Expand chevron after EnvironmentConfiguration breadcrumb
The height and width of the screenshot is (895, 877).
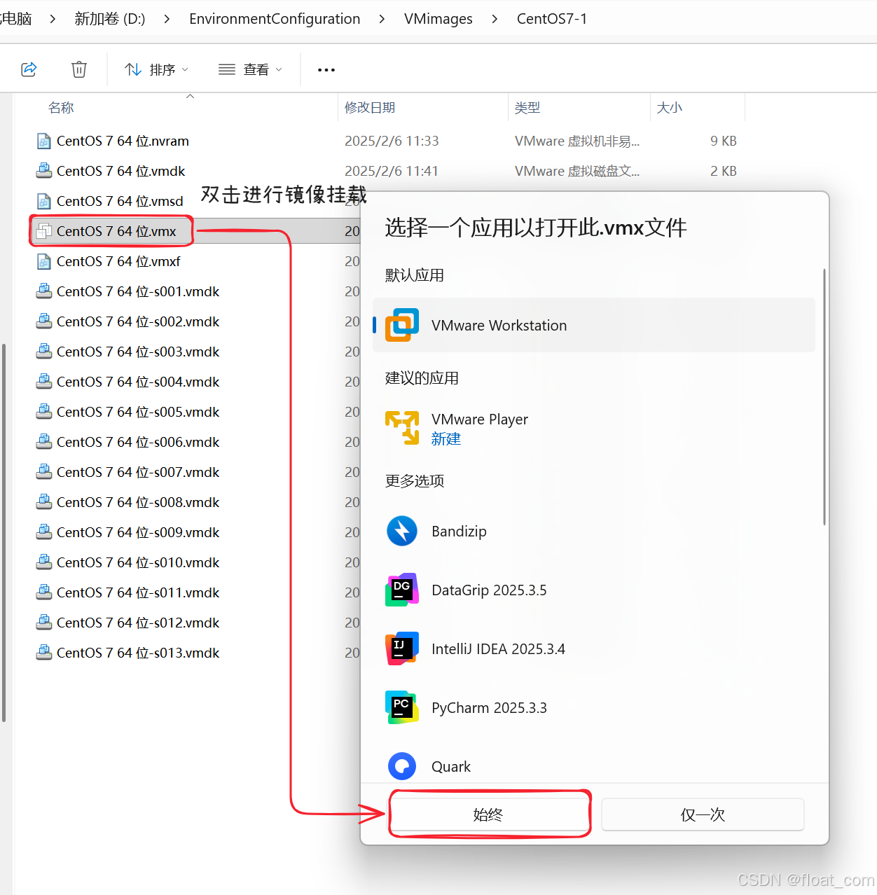coord(382,19)
